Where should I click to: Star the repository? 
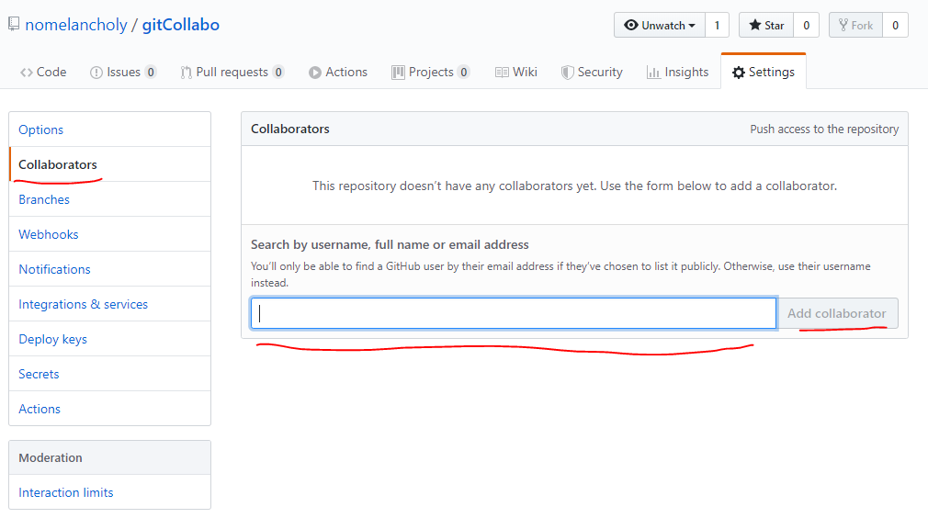pos(766,26)
